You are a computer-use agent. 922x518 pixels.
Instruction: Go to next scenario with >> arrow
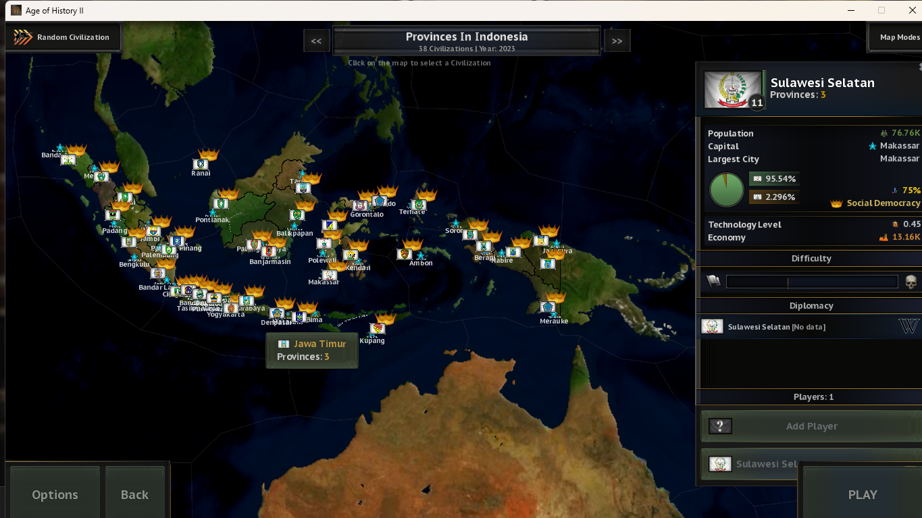pos(617,41)
